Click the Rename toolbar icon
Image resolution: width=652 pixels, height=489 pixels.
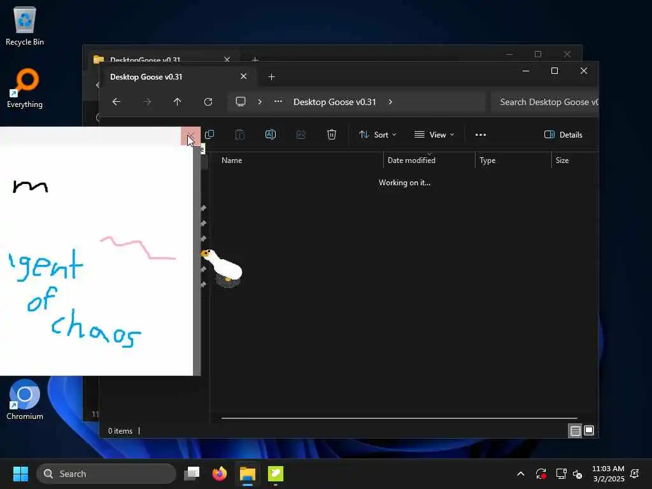[271, 135]
